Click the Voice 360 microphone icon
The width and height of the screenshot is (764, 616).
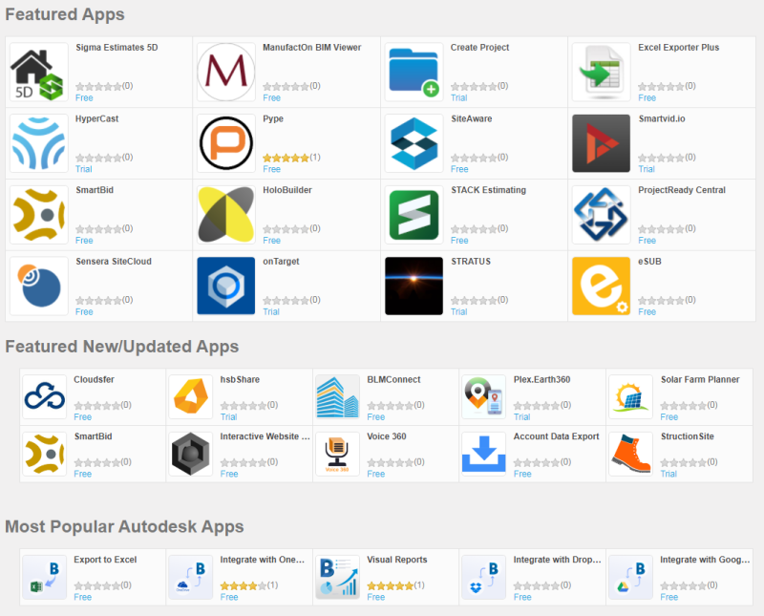coord(338,454)
